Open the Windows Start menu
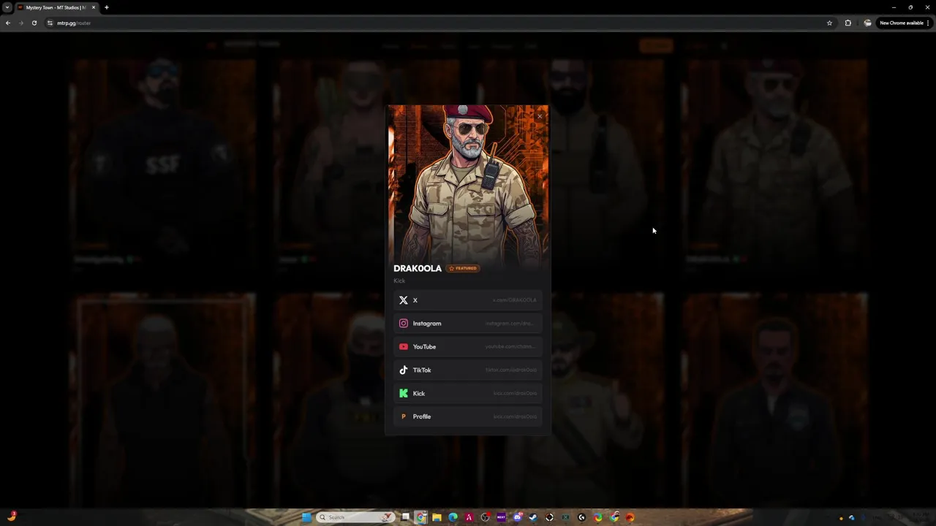936x526 pixels. coord(306,517)
